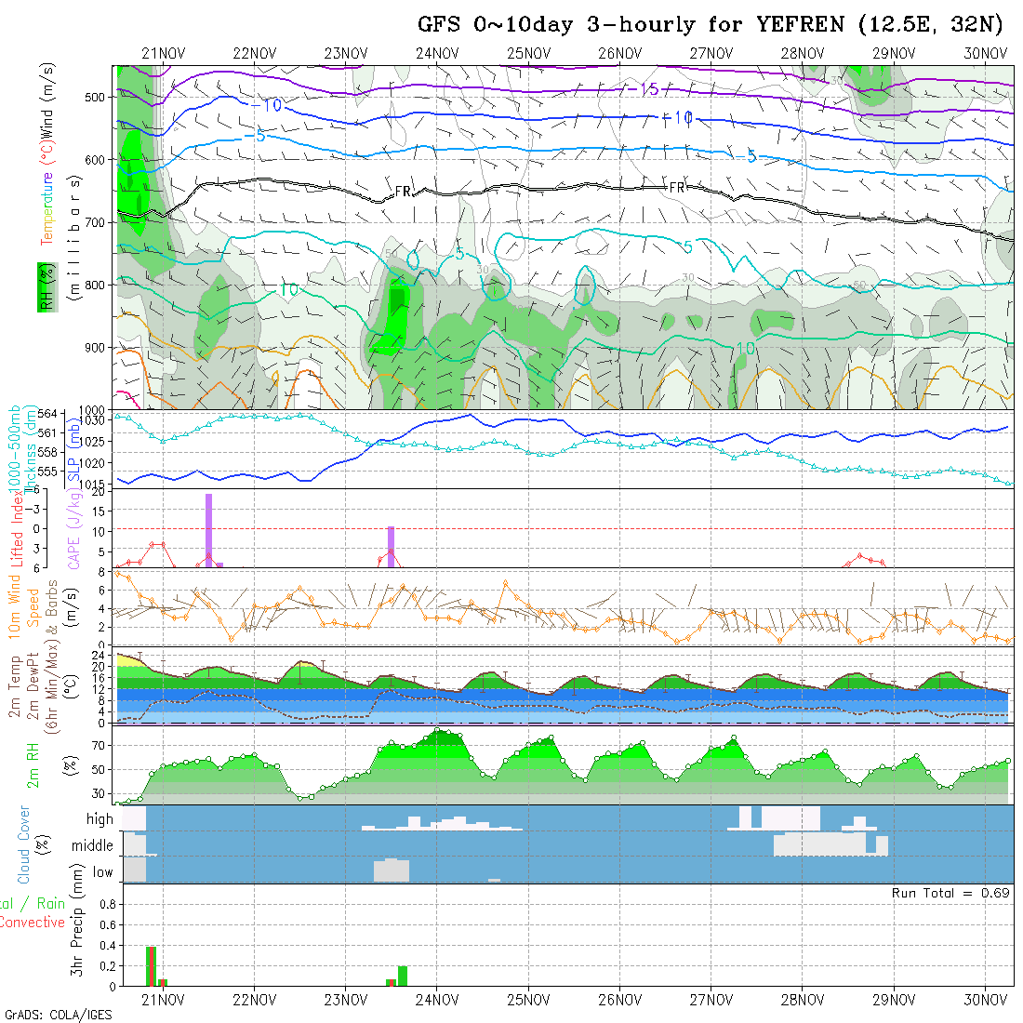Click the low cloud block near 23NOV

tap(391, 870)
